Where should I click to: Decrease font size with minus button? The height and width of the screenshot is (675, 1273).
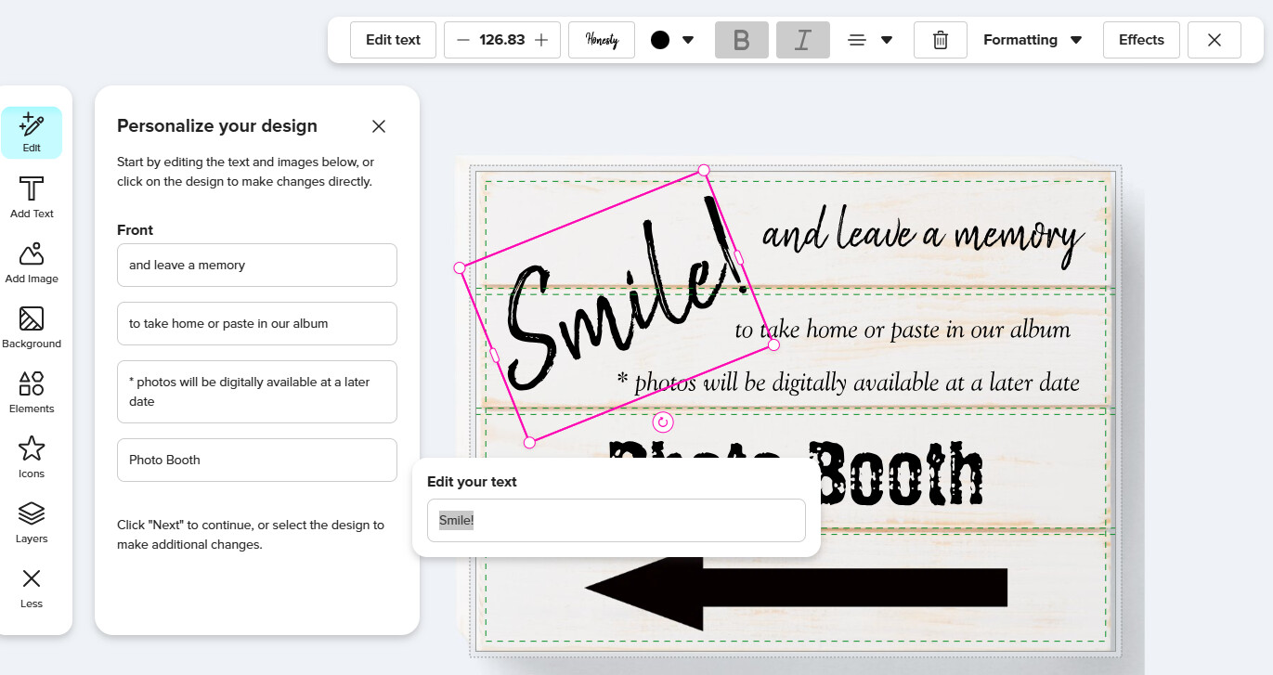pyautogui.click(x=463, y=40)
